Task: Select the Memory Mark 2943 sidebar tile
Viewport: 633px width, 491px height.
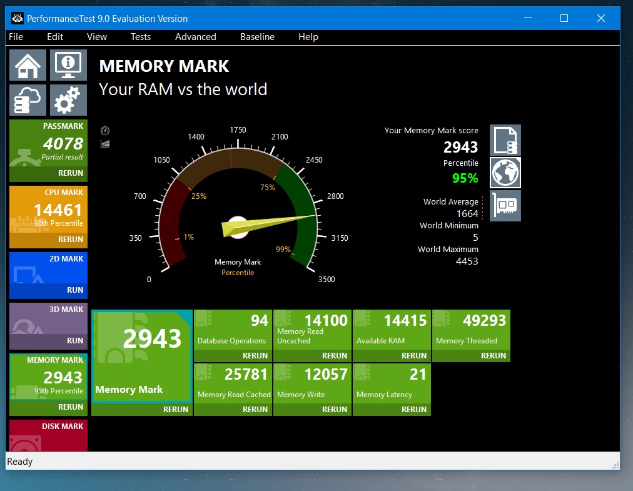Action: tap(48, 377)
